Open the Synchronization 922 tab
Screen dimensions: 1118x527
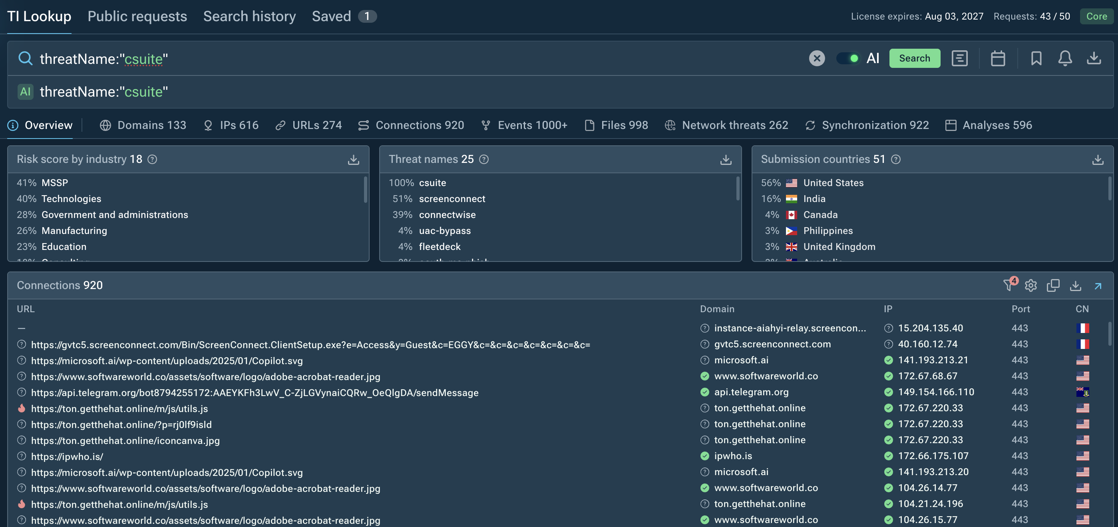click(x=867, y=125)
